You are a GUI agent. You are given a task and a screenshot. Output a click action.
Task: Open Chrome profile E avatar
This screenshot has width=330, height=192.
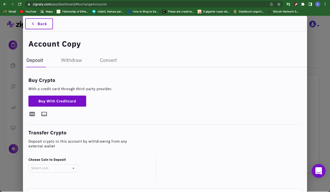coord(318,4)
